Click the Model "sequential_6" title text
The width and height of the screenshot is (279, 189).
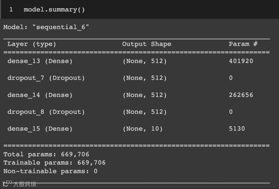coord(46,27)
